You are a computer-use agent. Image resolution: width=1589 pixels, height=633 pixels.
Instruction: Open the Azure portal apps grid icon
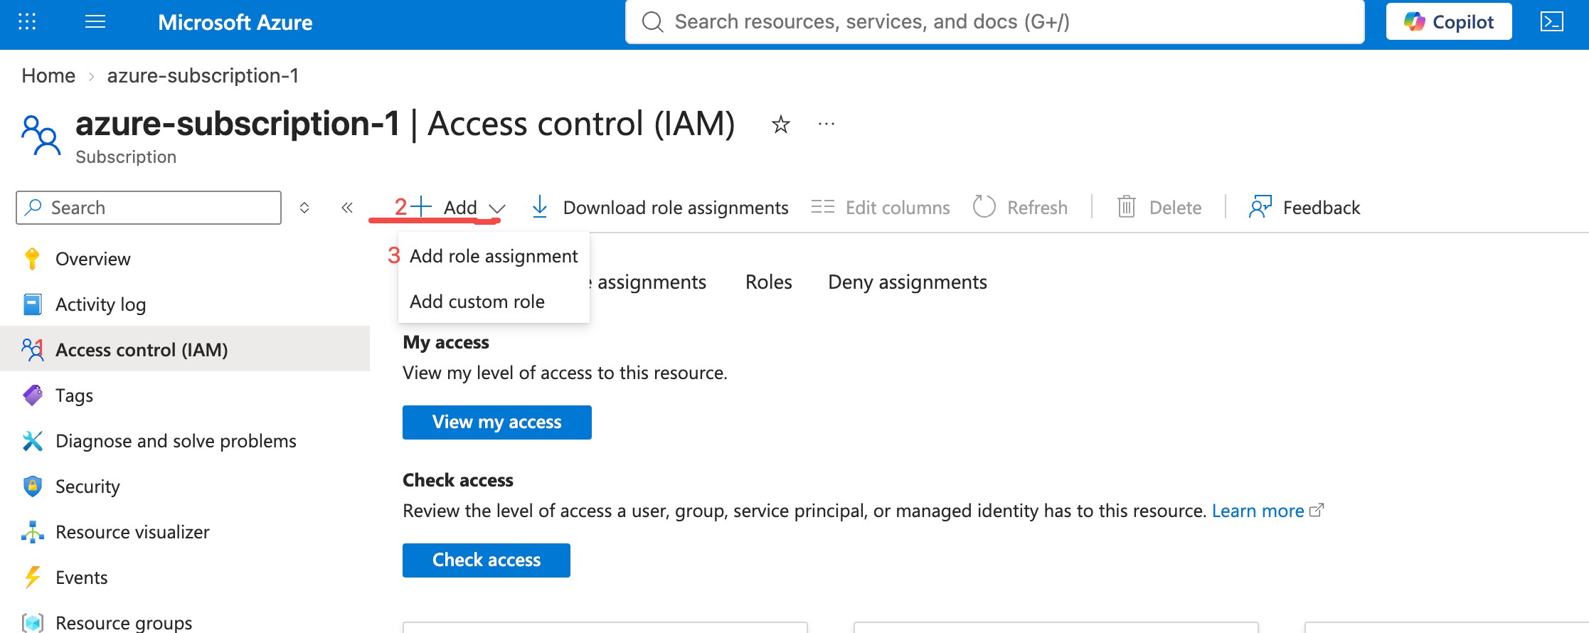coord(27,22)
